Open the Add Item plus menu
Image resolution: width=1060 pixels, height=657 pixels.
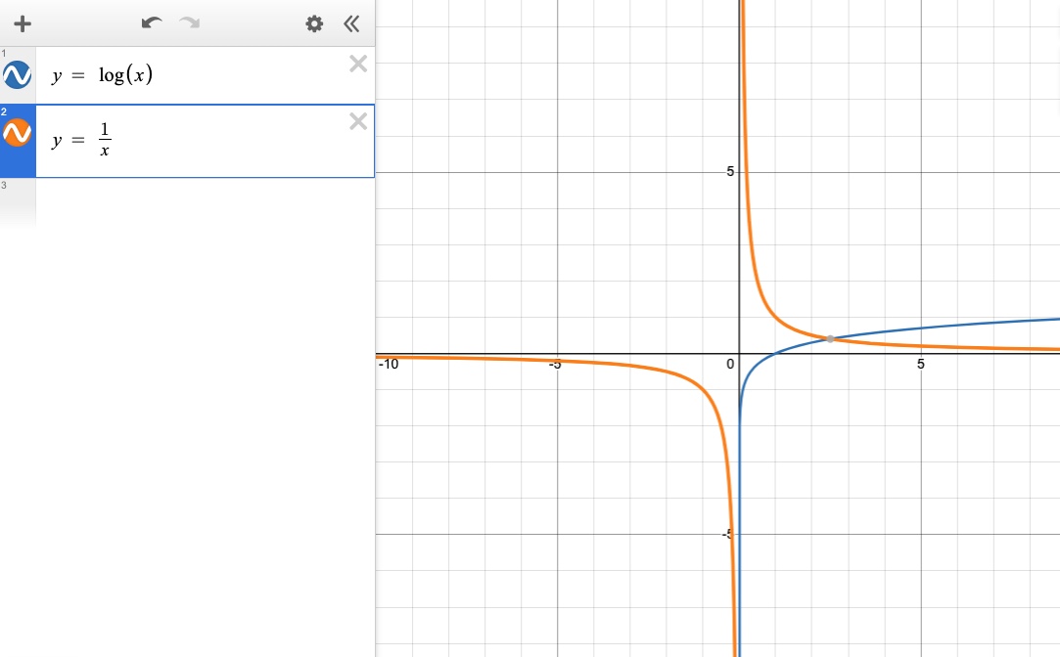click(x=23, y=23)
